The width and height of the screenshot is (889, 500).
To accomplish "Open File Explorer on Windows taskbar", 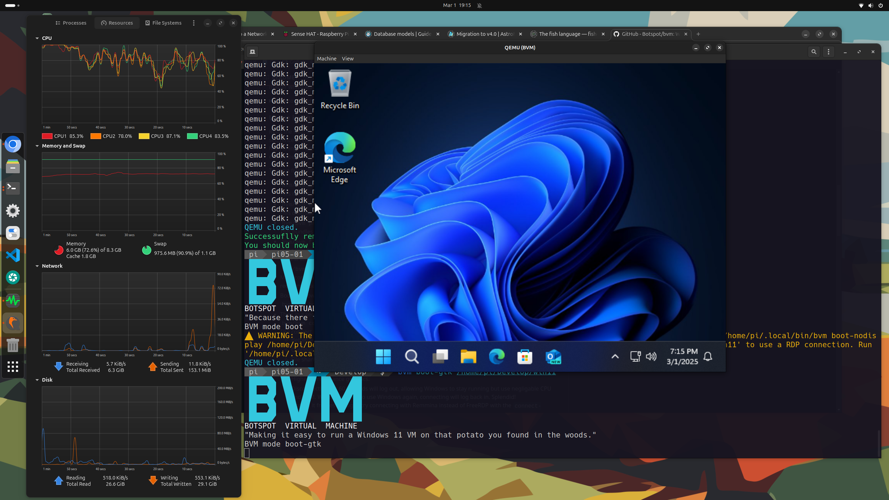I will pyautogui.click(x=468, y=357).
